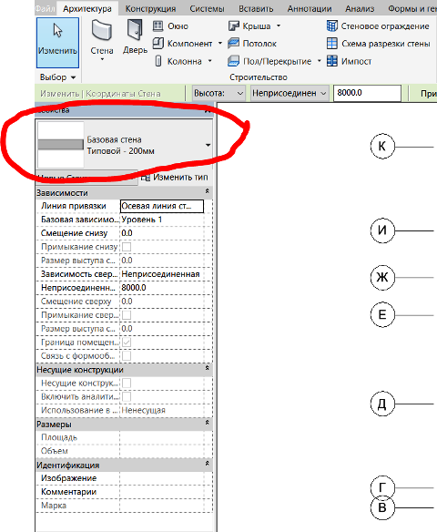
Task: Switch to the Конструкция ribbon tab
Action: 150,8
